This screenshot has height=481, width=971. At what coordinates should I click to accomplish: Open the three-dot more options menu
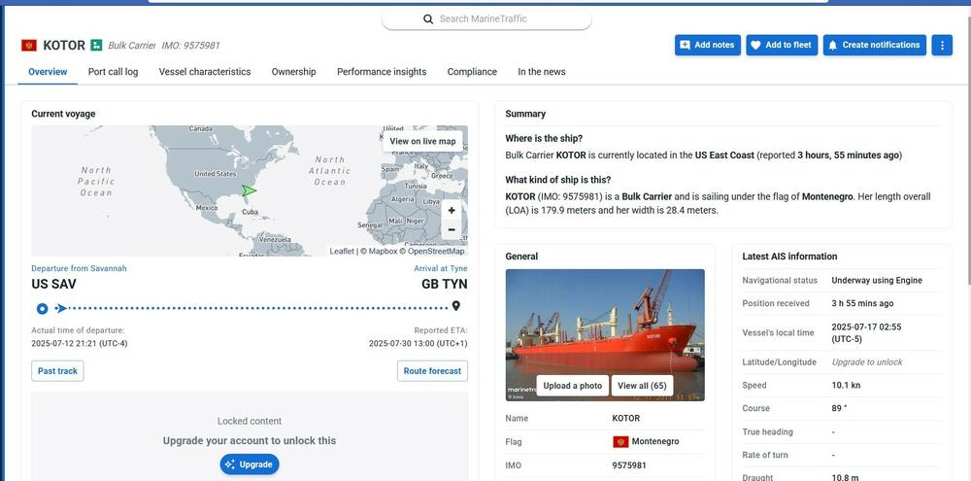(x=941, y=45)
